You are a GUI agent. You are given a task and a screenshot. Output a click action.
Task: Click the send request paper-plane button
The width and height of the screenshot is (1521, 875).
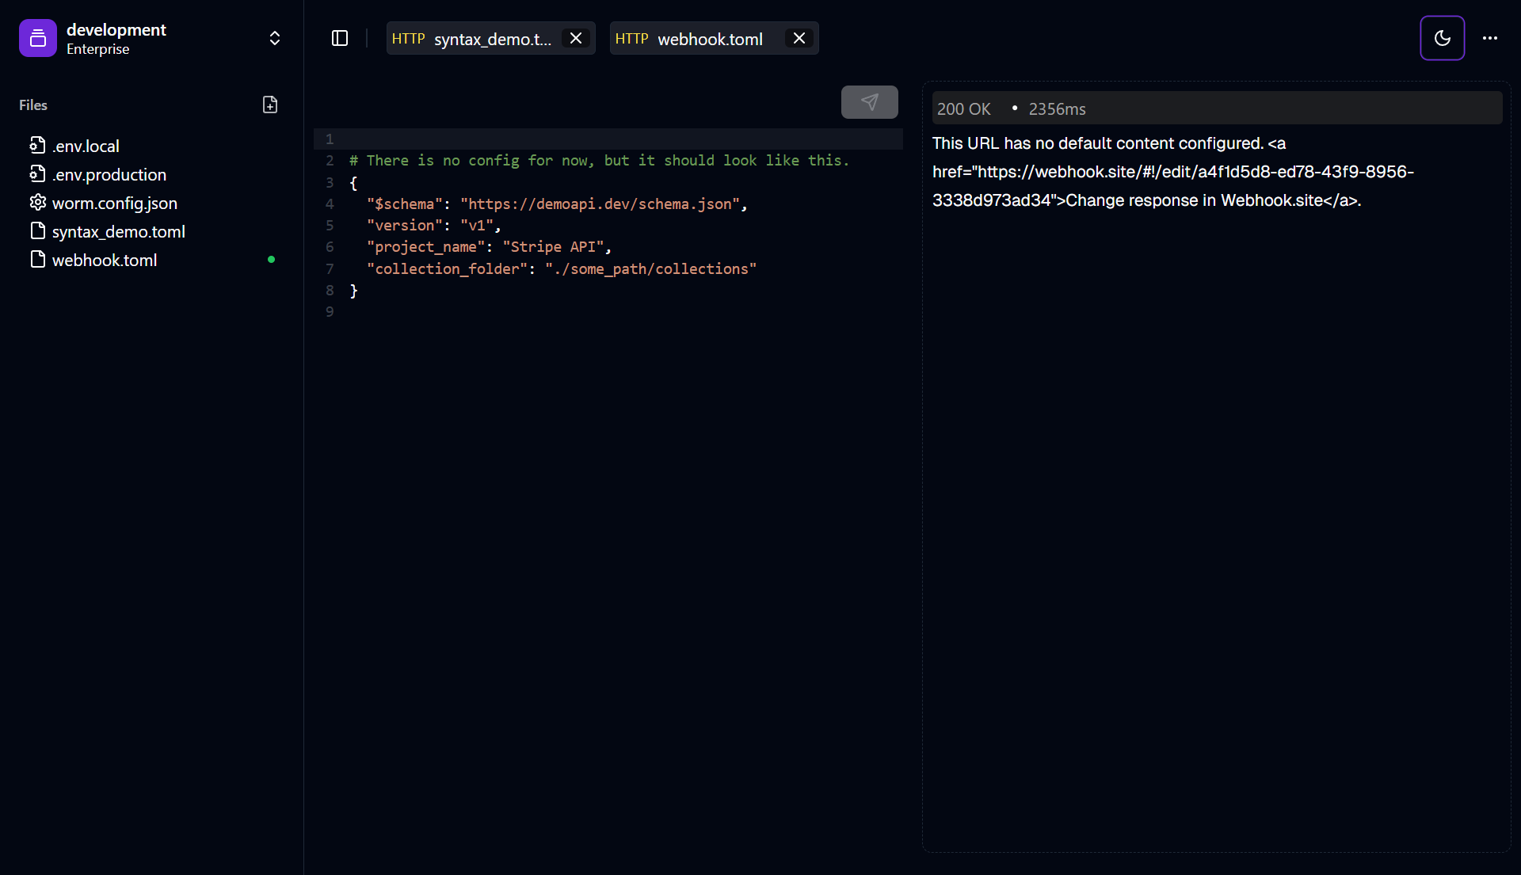tap(869, 102)
